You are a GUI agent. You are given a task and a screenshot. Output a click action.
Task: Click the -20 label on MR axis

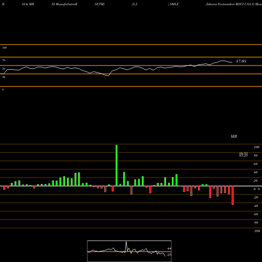tap(256, 198)
